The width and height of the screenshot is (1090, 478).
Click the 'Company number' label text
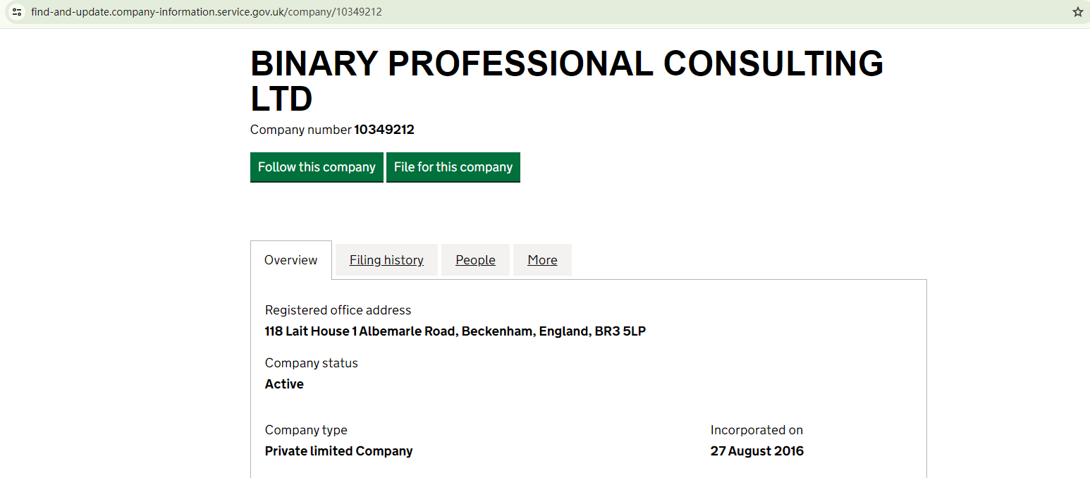(300, 130)
